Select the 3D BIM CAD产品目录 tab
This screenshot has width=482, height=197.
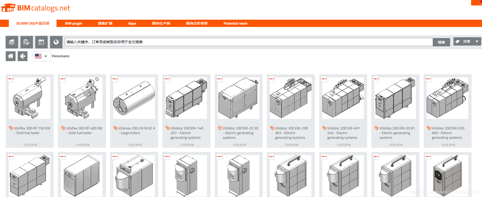tap(33, 23)
